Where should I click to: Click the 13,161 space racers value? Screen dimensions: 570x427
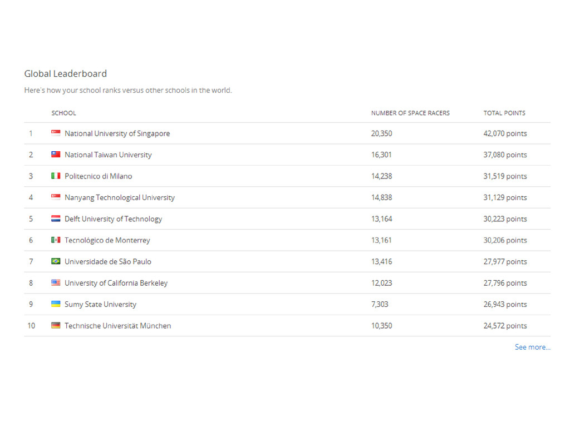coord(381,240)
